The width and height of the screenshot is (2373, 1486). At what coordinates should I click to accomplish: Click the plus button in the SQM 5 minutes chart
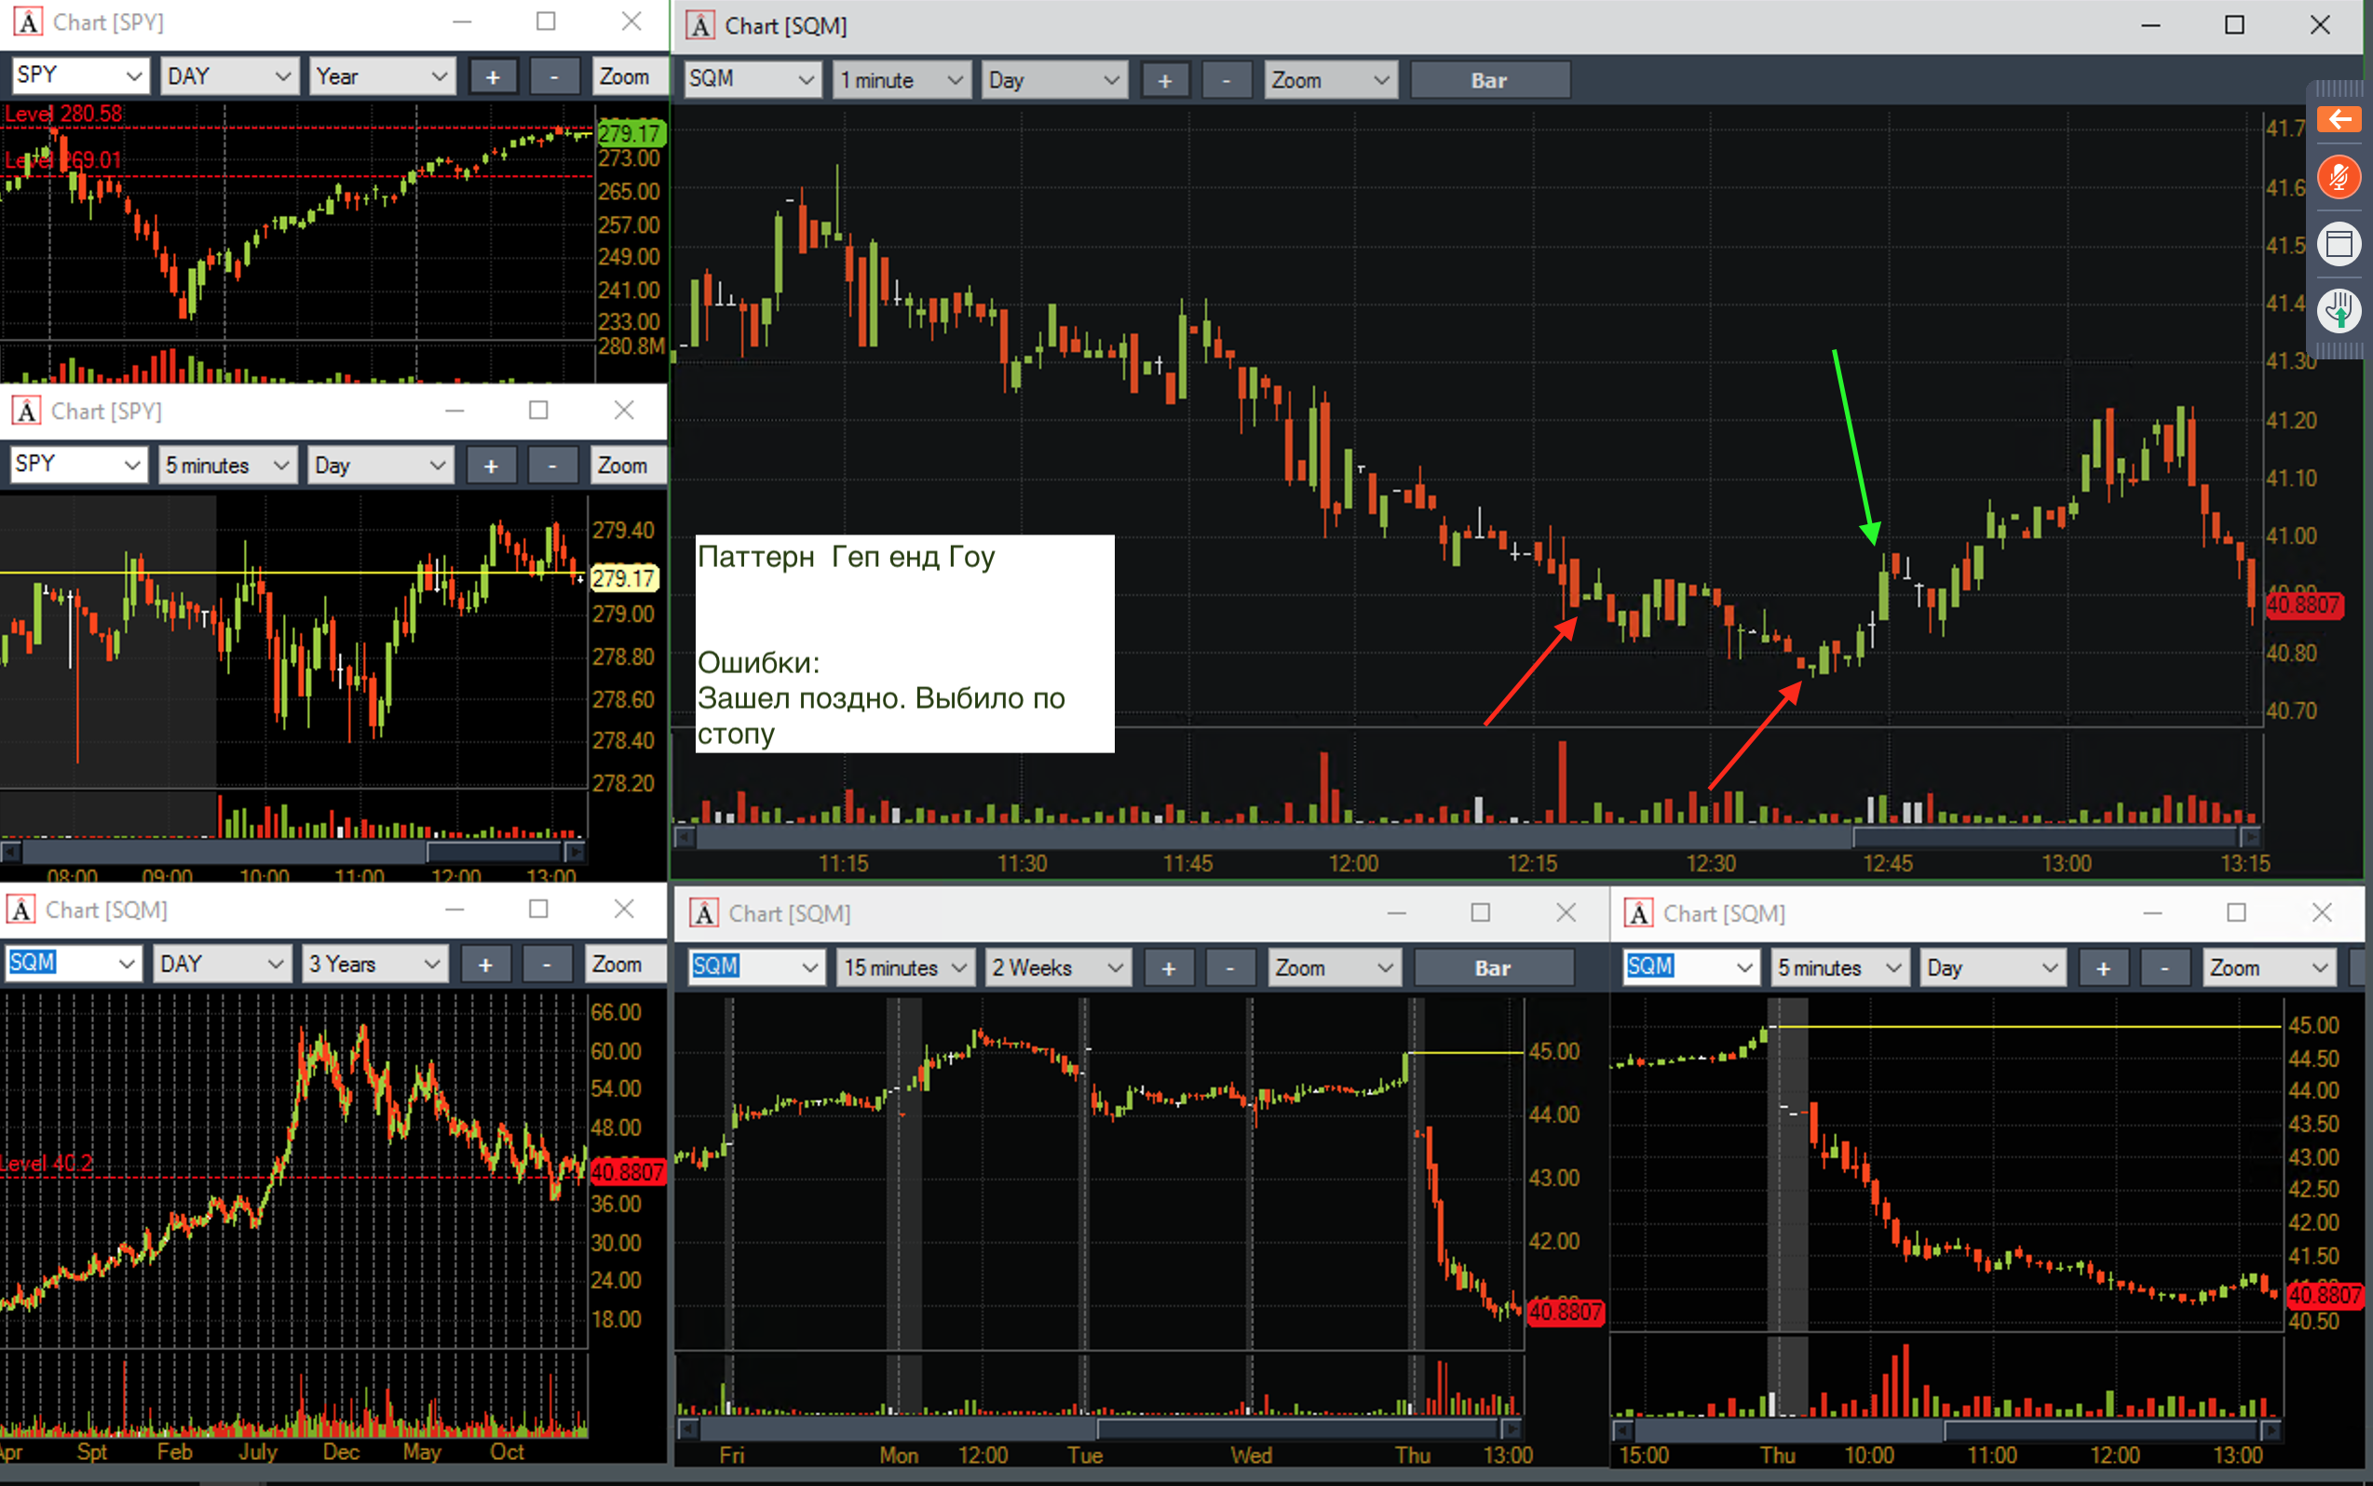point(2103,968)
